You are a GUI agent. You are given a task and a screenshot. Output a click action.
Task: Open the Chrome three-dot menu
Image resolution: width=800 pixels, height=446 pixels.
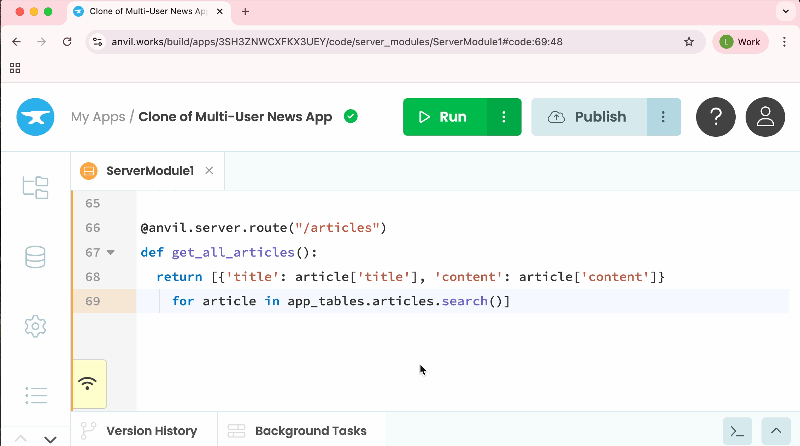point(784,42)
